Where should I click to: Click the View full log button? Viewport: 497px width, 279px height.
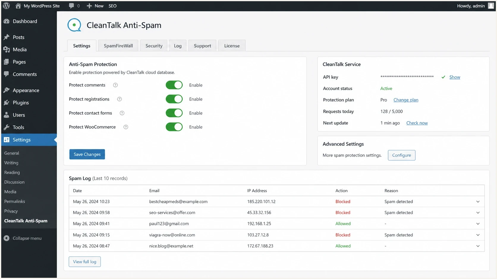point(85,262)
